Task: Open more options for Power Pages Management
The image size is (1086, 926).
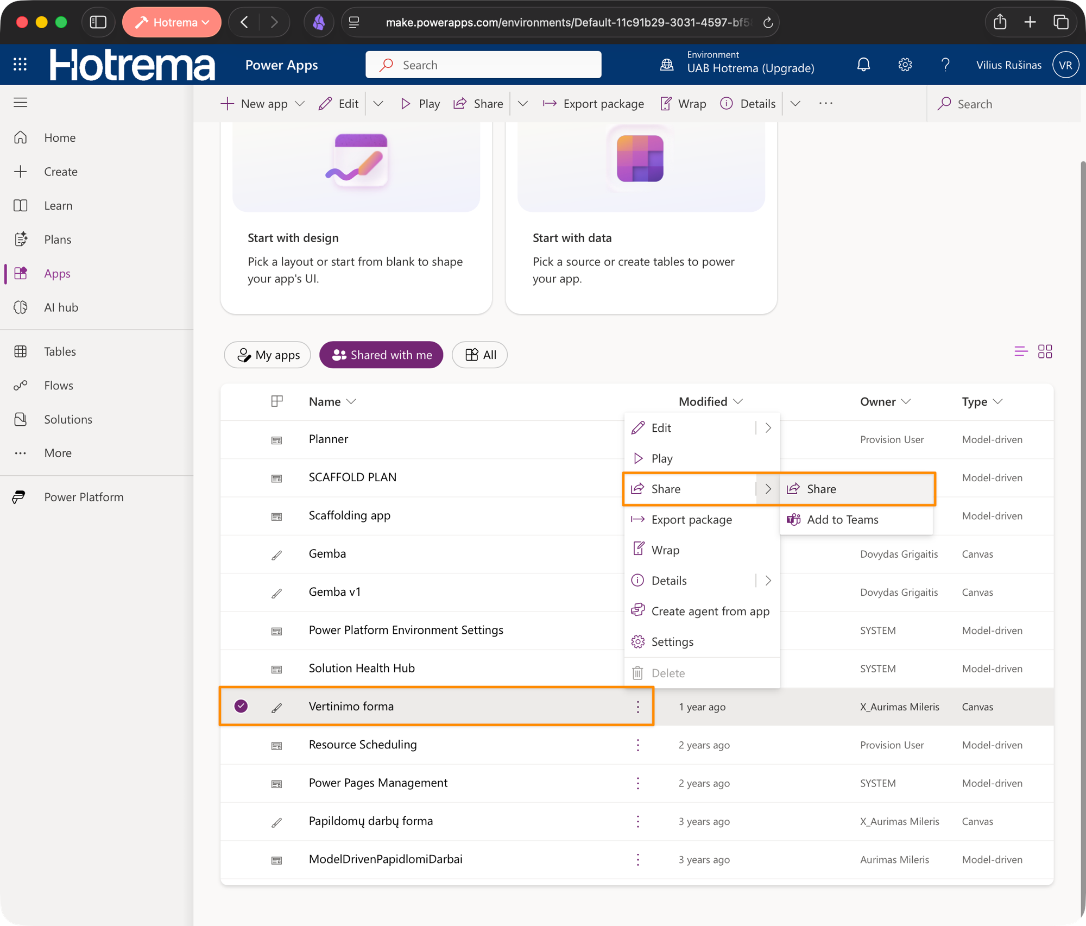Action: pos(638,783)
